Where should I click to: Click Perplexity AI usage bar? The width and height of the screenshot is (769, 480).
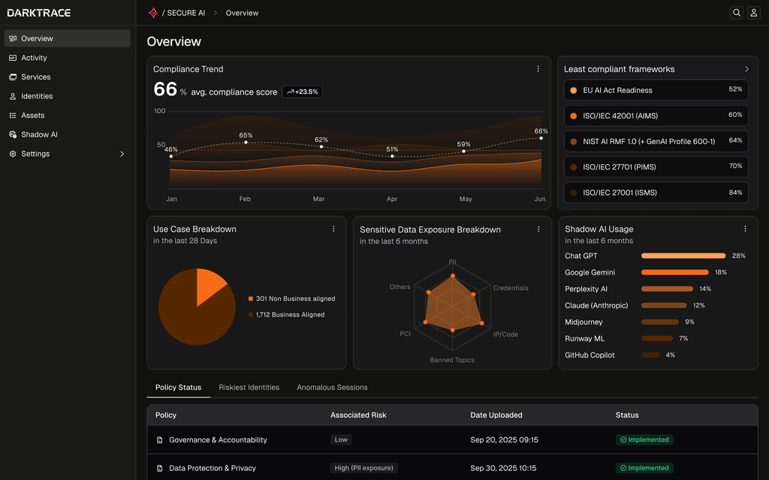point(667,289)
